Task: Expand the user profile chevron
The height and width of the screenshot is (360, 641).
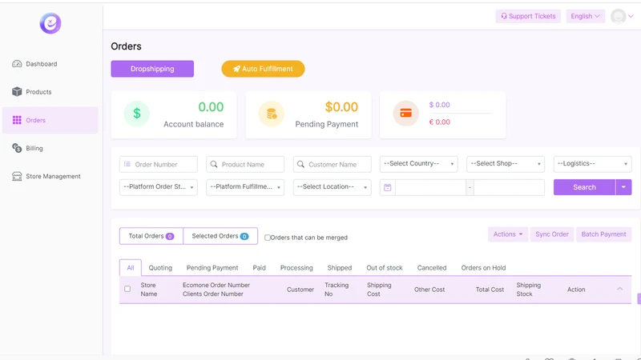Action: tap(631, 16)
